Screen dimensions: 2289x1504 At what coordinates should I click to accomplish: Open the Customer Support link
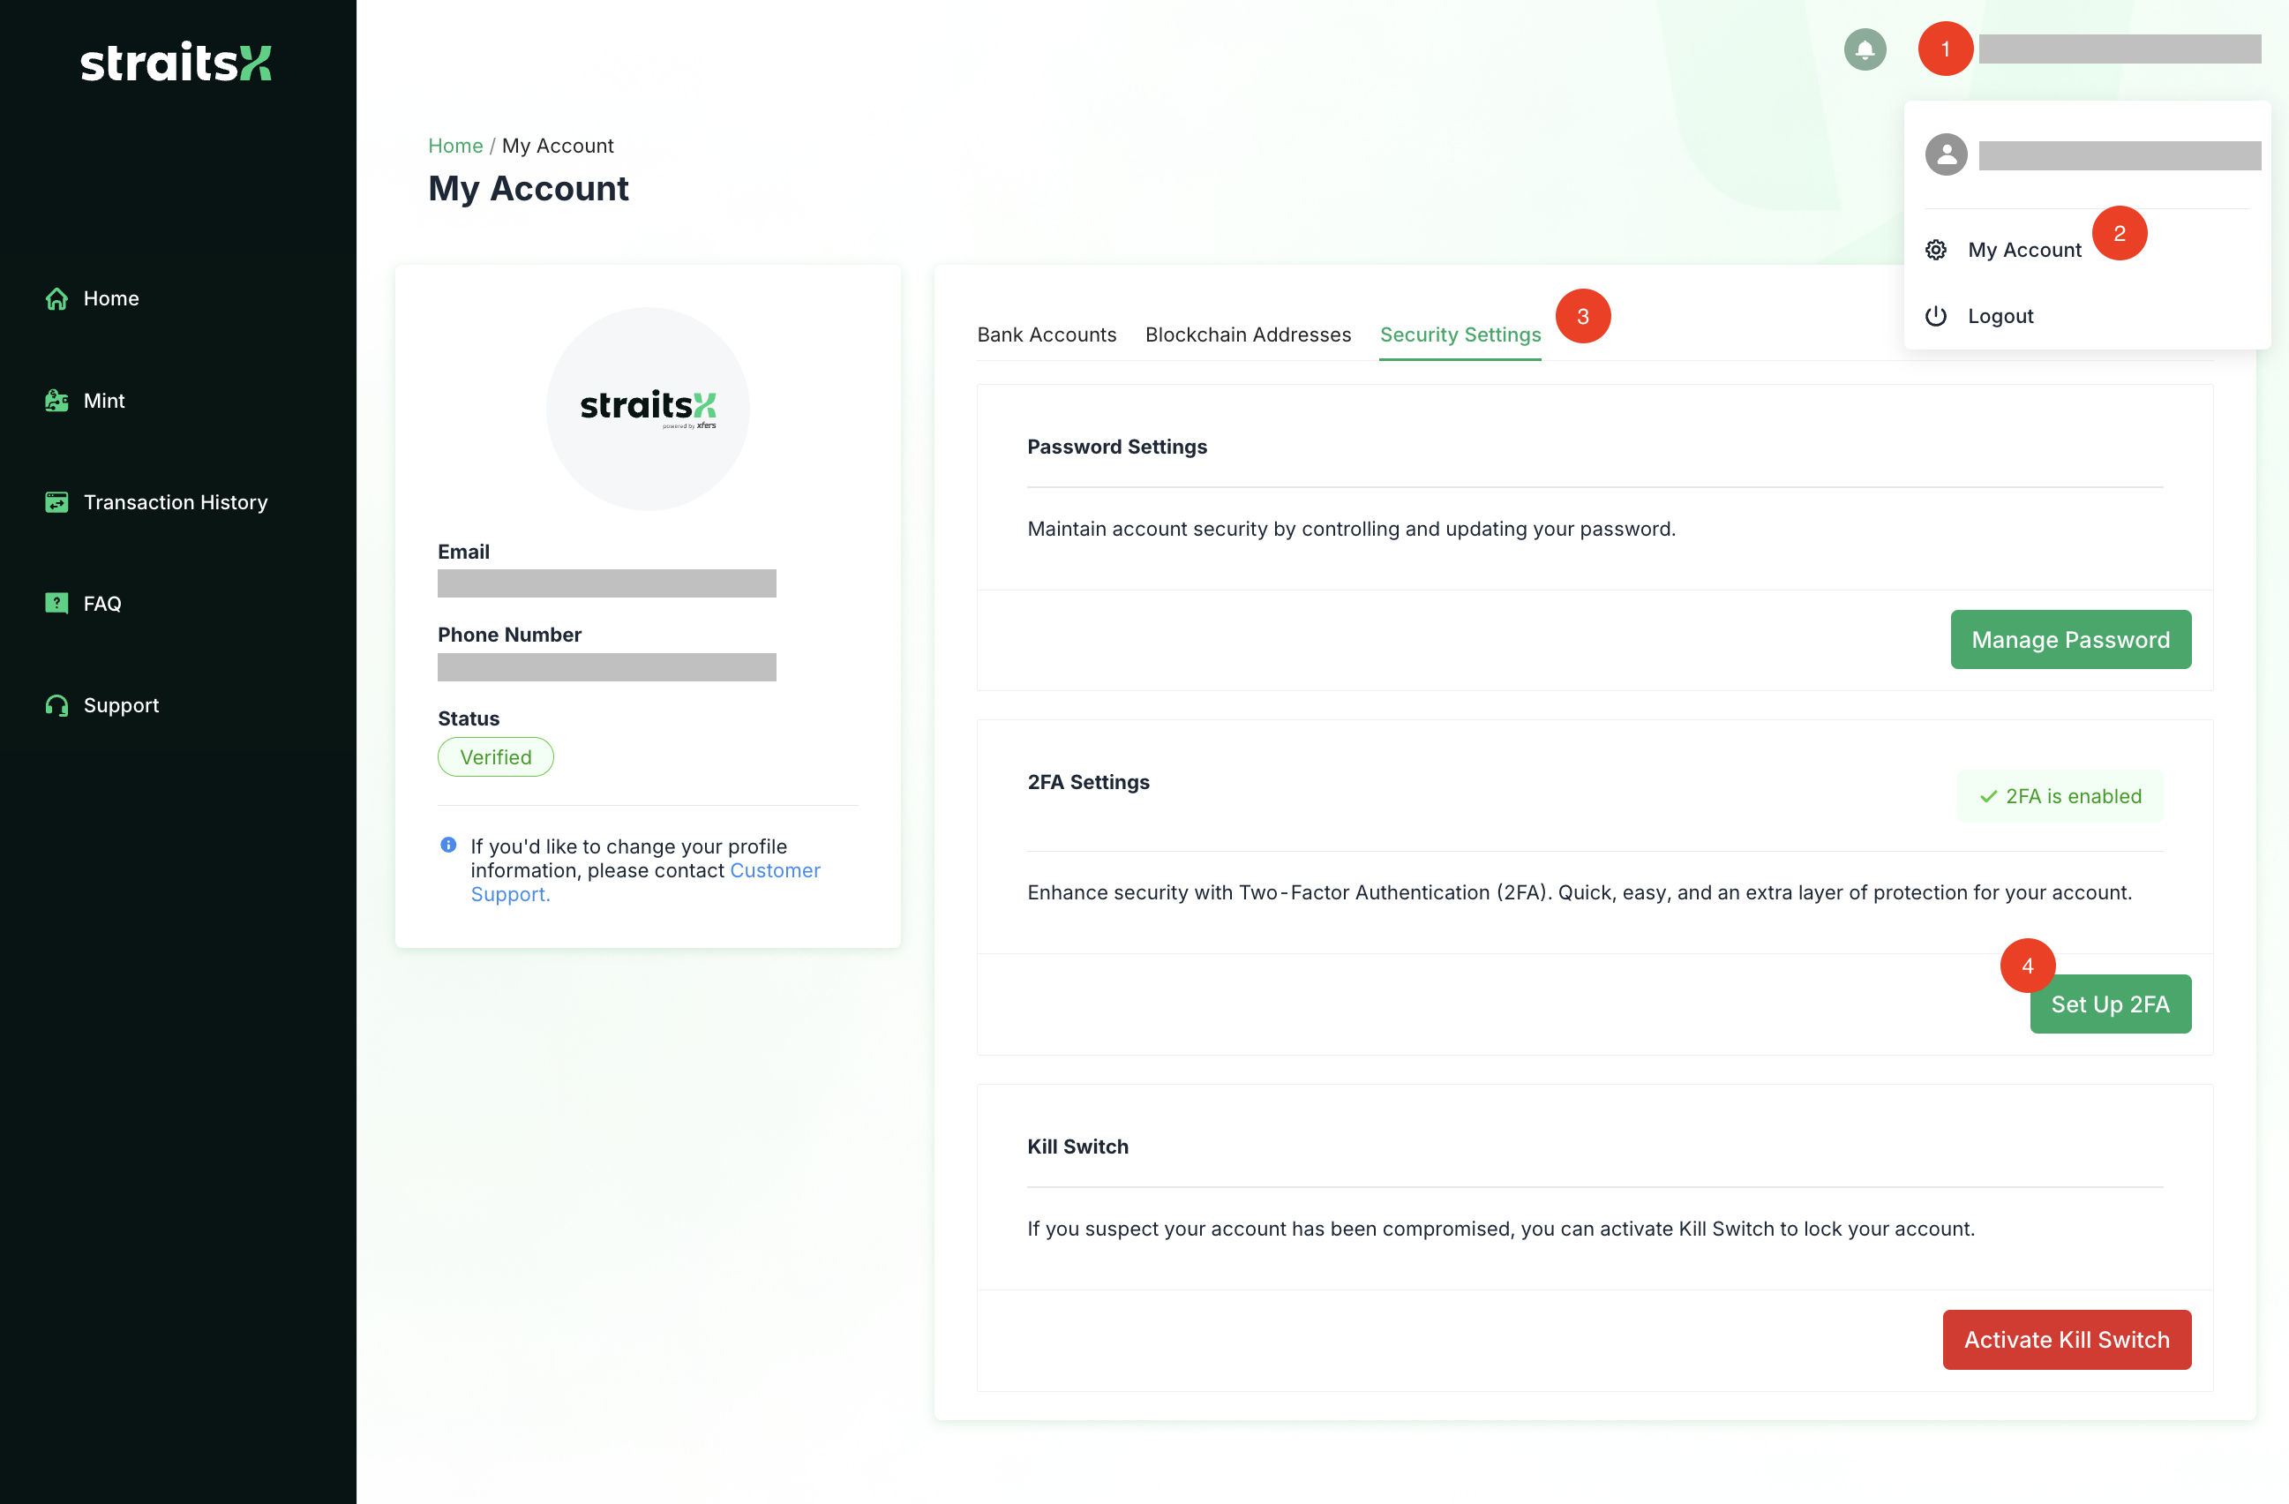point(774,871)
